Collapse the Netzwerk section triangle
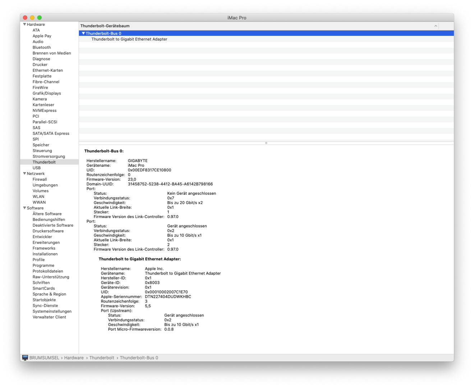The height and width of the screenshot is (388, 474). pyautogui.click(x=24, y=174)
